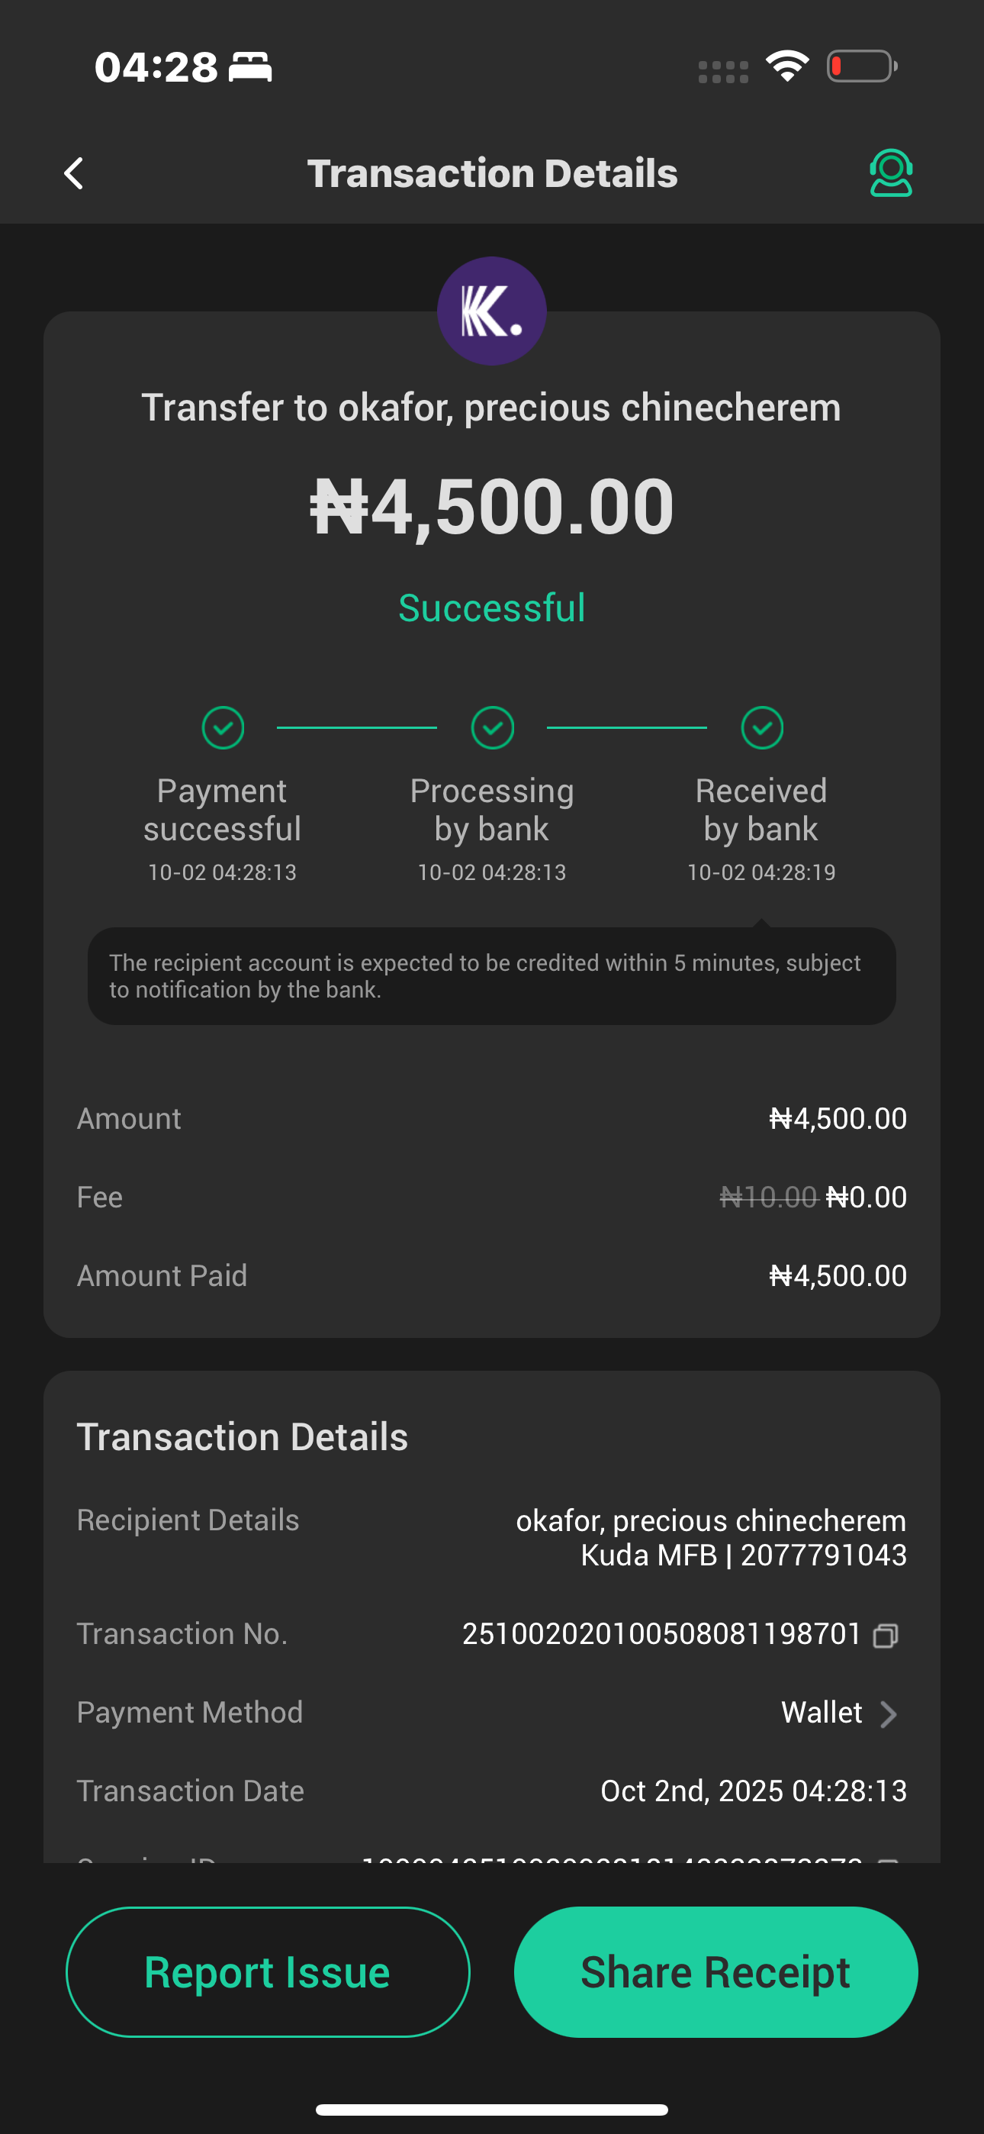Tap the Payment successful checkmark icon
The image size is (984, 2134).
(223, 727)
